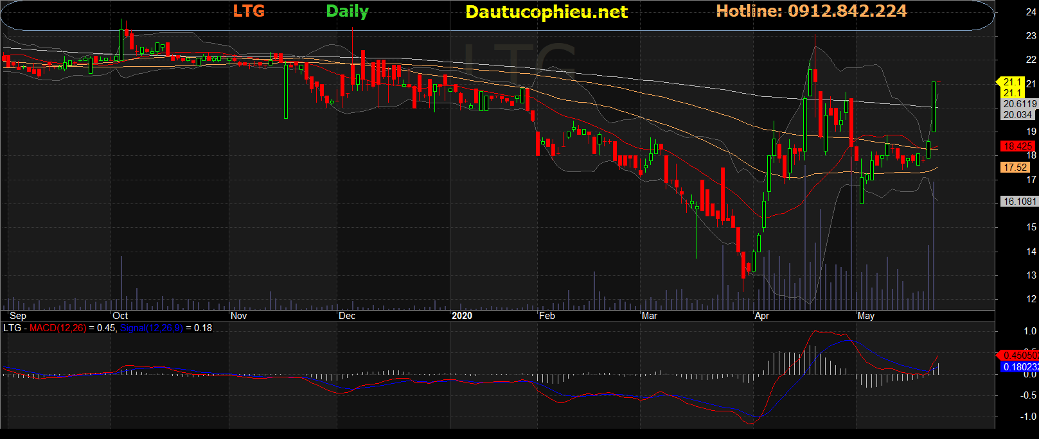Image resolution: width=1039 pixels, height=439 pixels.
Task: Select the 20.034 price label
Action: pos(1018,114)
